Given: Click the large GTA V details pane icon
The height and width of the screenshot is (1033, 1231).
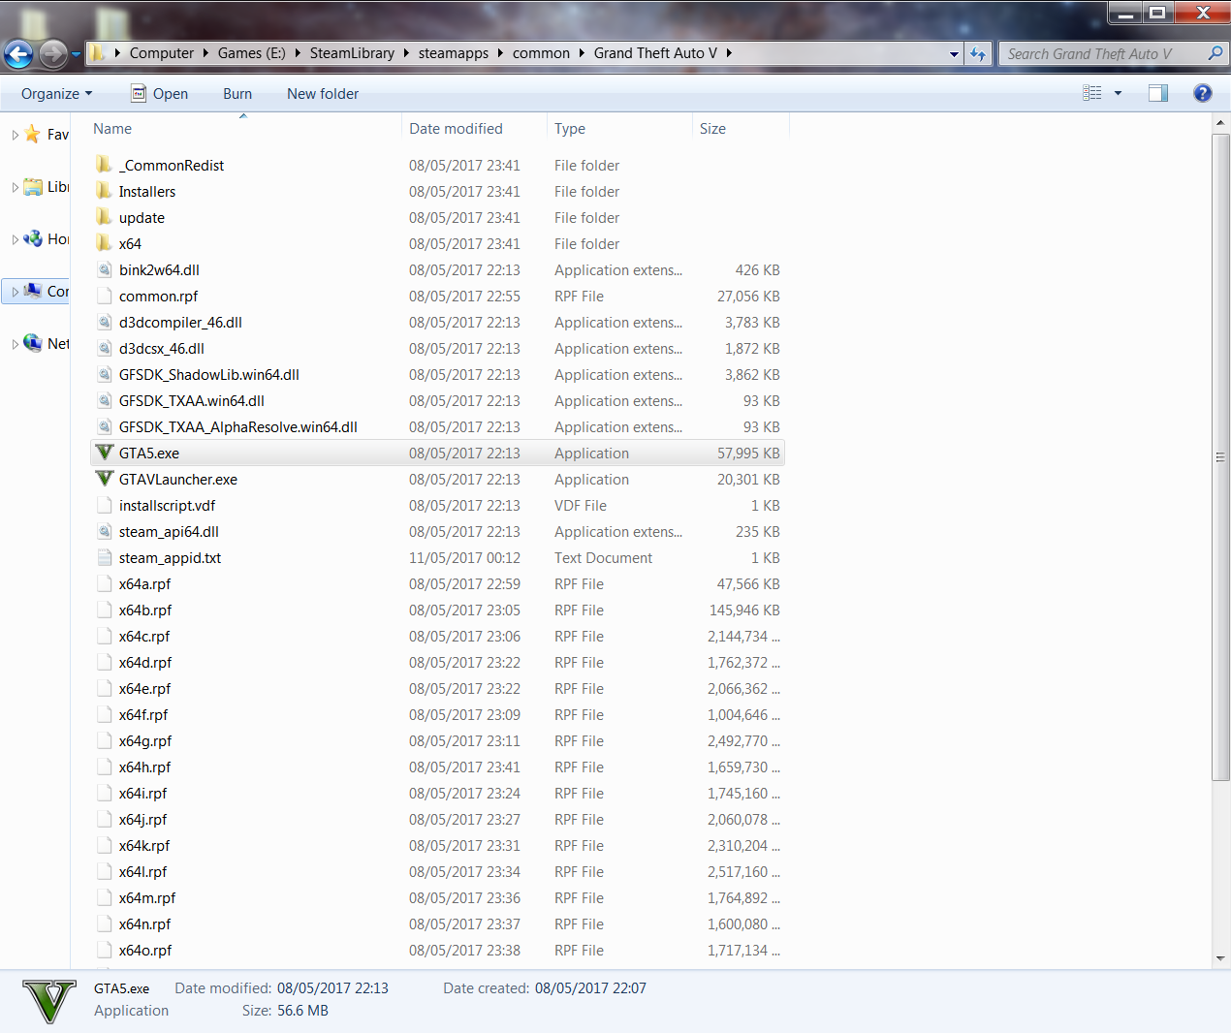Looking at the screenshot, I should coord(48,1001).
